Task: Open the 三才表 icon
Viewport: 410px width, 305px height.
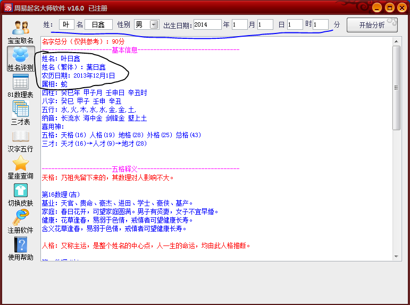Action: pyautogui.click(x=21, y=109)
